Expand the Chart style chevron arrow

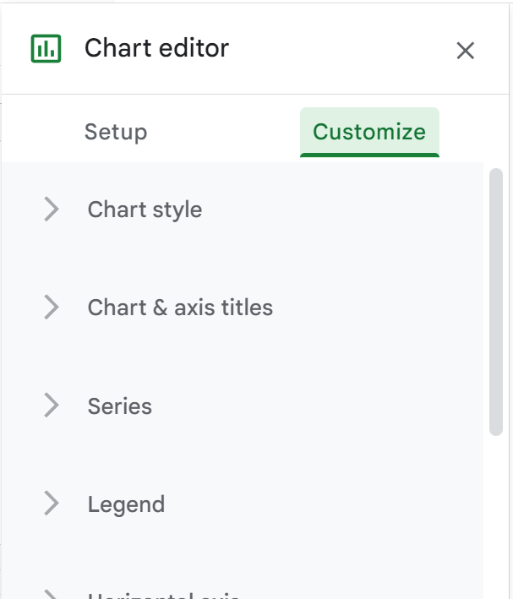(x=52, y=209)
